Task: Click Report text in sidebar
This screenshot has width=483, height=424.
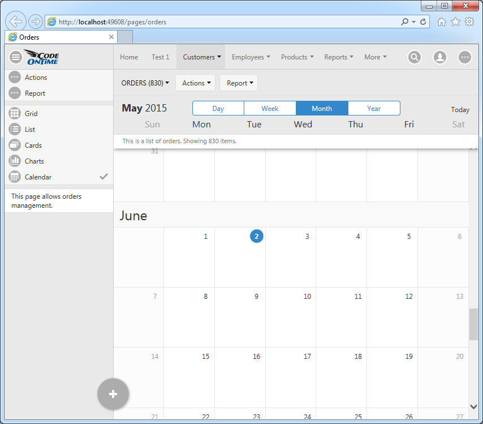Action: point(35,93)
